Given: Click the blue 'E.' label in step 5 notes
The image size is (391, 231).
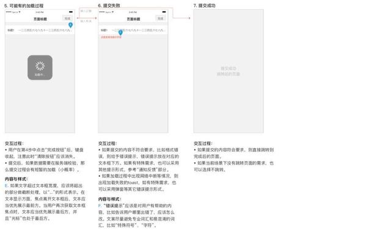Looking at the screenshot, I should click(7, 186).
